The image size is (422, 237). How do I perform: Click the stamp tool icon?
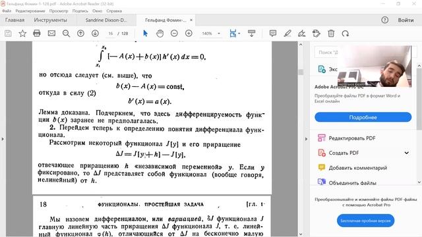pyautogui.click(x=316, y=34)
